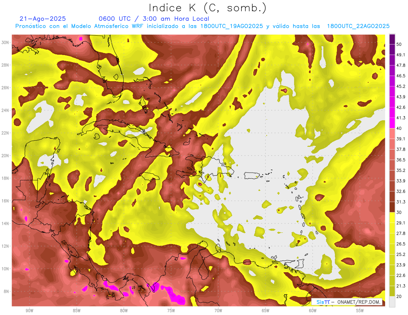408x315 pixels.
Task: Click the color bar value '33.9'
Action: click(x=401, y=181)
